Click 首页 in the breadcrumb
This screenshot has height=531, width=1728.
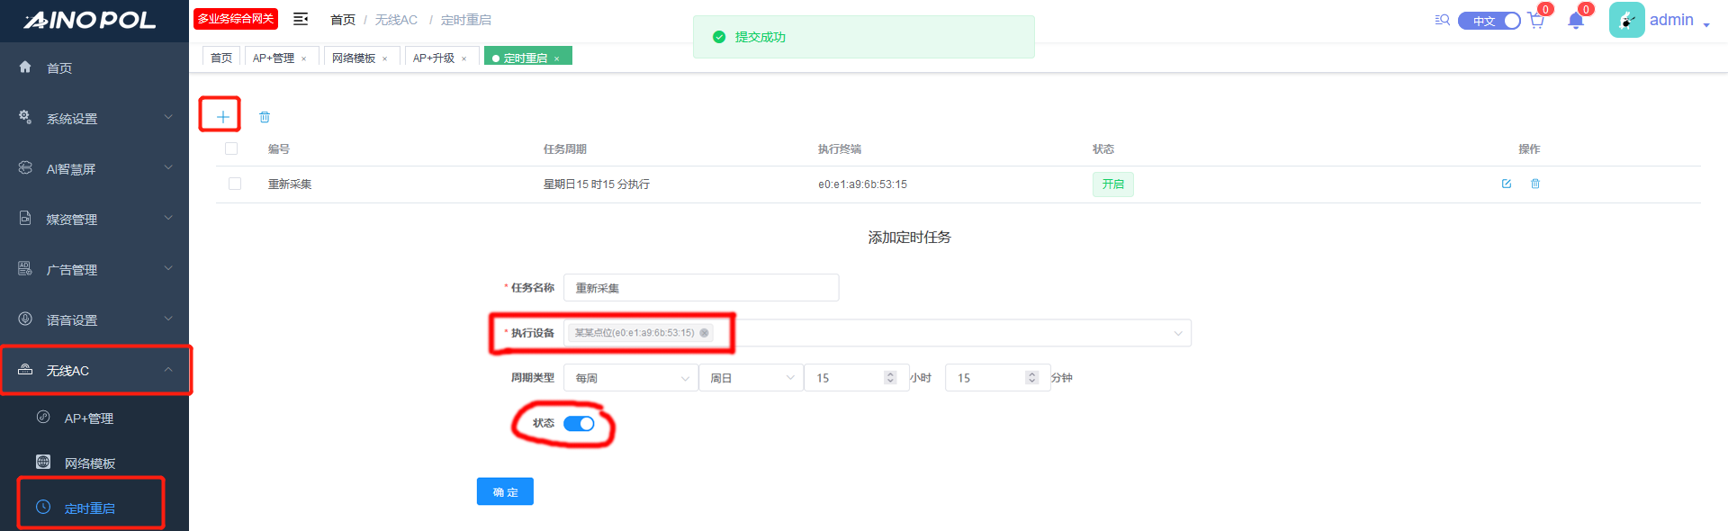pos(342,20)
